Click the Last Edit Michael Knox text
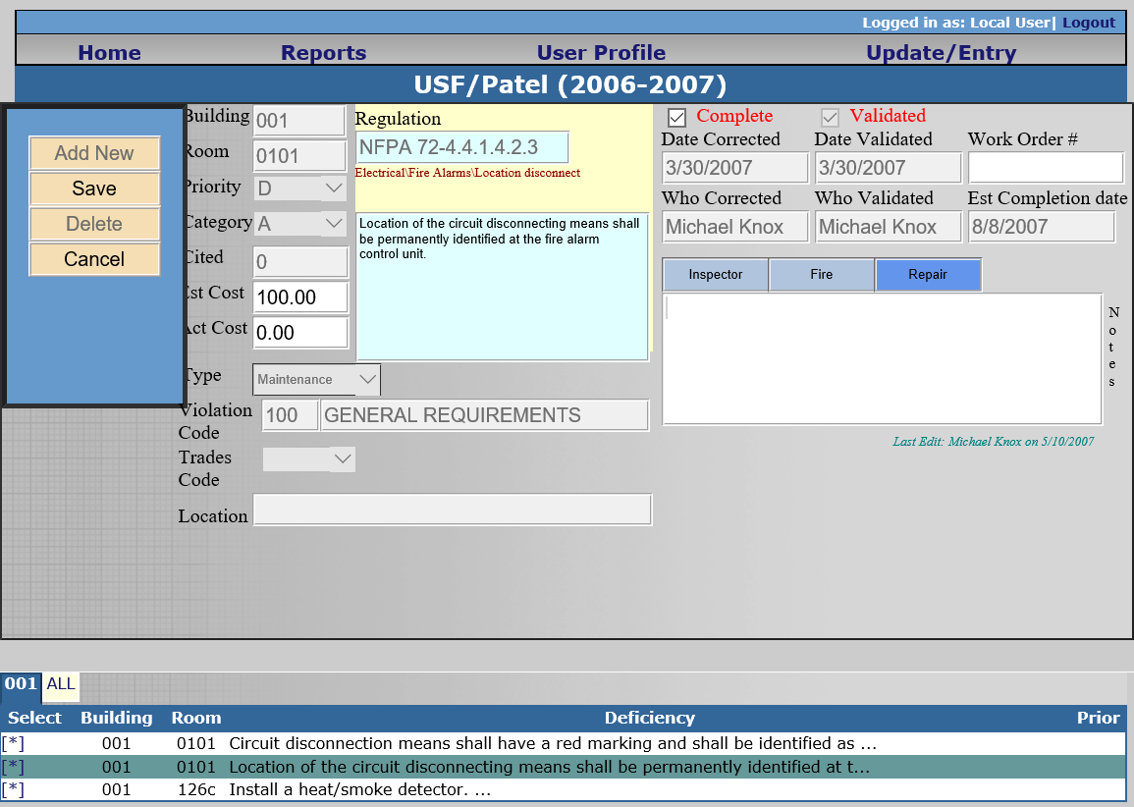Image resolution: width=1134 pixels, height=807 pixels. [993, 442]
